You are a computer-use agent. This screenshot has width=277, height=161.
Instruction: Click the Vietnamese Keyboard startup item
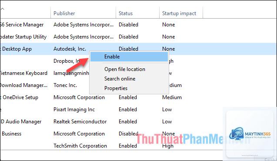coord(23,73)
